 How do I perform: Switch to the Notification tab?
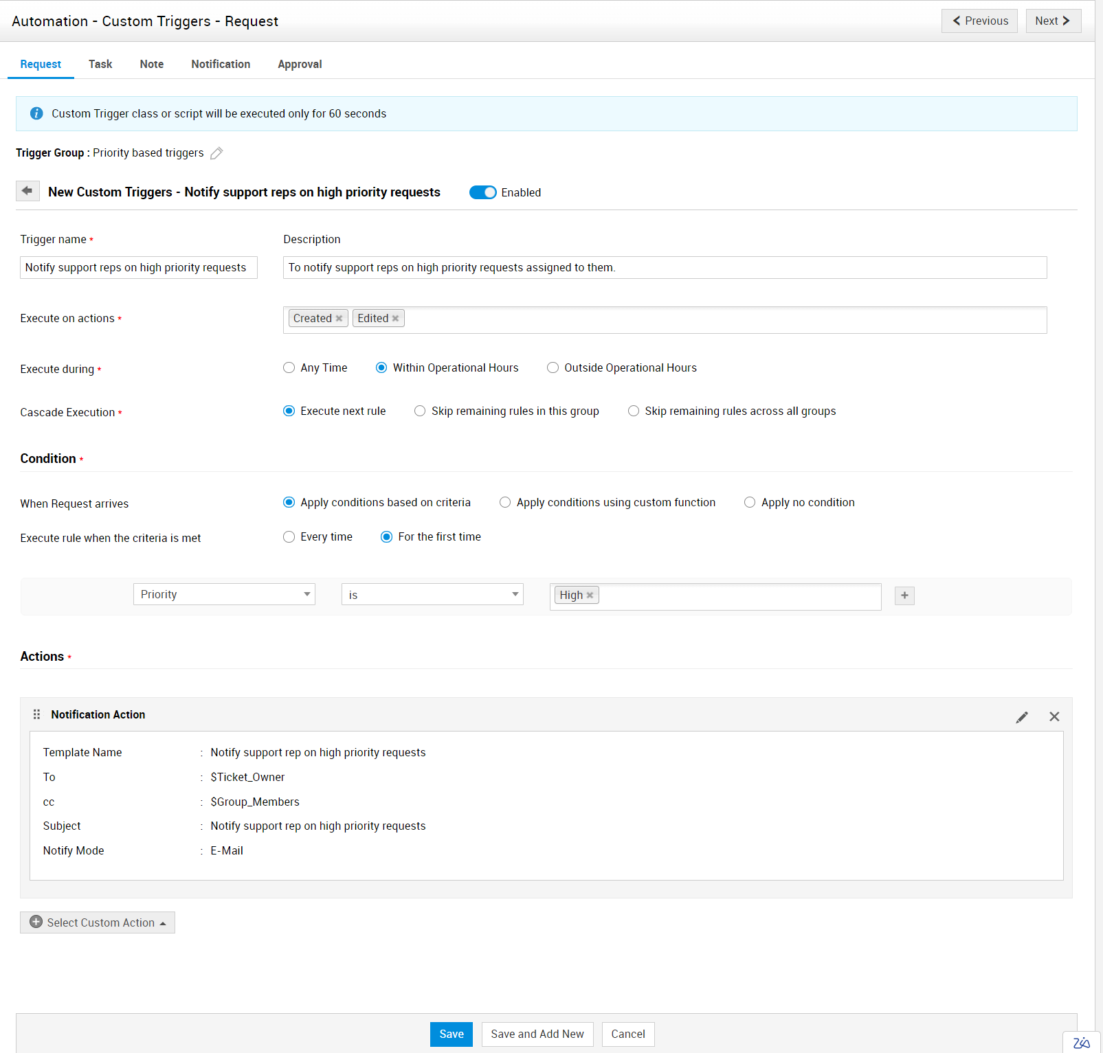click(221, 64)
